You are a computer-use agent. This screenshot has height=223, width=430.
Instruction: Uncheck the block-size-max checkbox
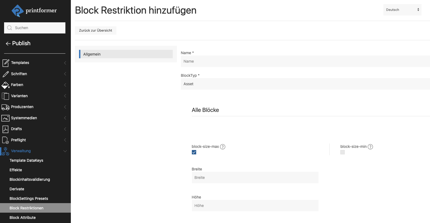pos(194,152)
